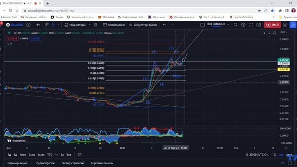Expand the chart type dropdown arrow
The height and width of the screenshot is (167, 297).
(58, 25)
